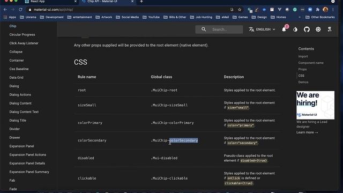Reload the page with the refresh icon

20,10
